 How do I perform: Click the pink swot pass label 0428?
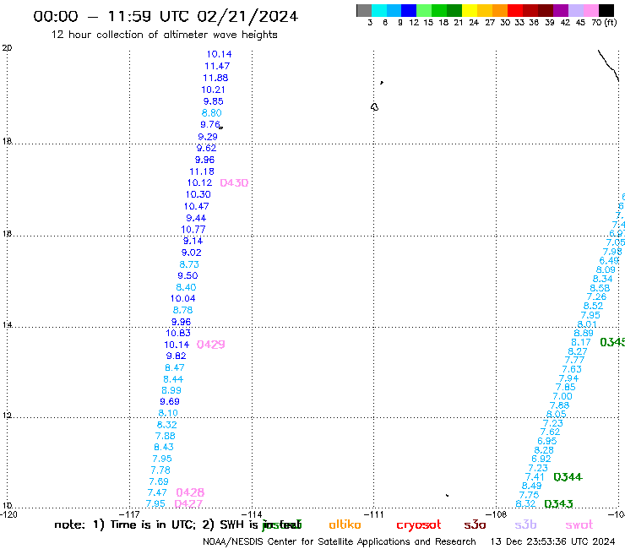(190, 492)
